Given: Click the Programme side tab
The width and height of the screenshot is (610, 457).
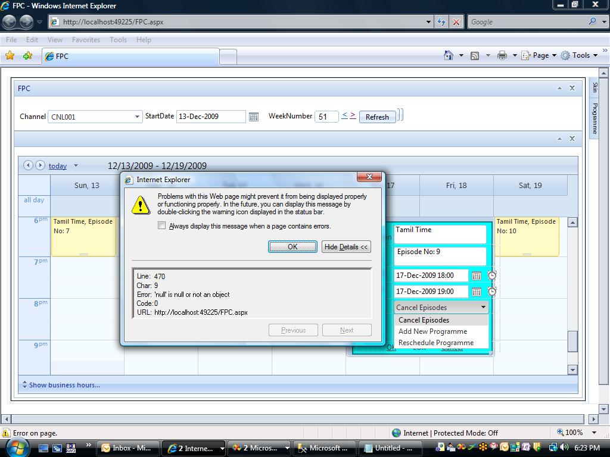Looking at the screenshot, I should tap(595, 118).
